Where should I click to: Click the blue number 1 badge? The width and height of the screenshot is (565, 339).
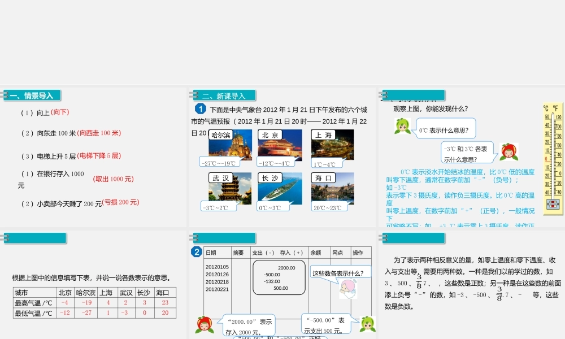click(199, 109)
